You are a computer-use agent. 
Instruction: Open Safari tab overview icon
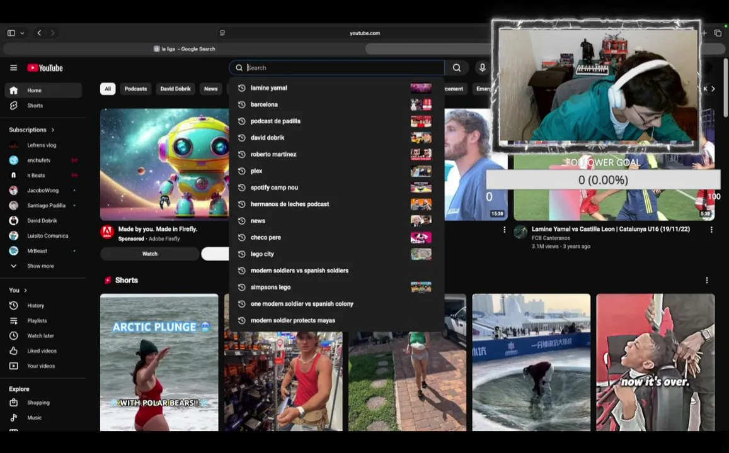(718, 33)
